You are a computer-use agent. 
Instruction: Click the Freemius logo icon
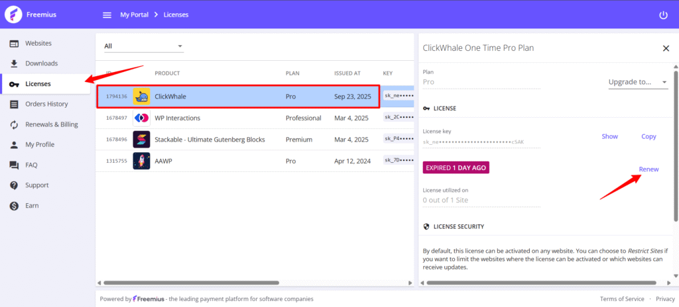(x=13, y=15)
